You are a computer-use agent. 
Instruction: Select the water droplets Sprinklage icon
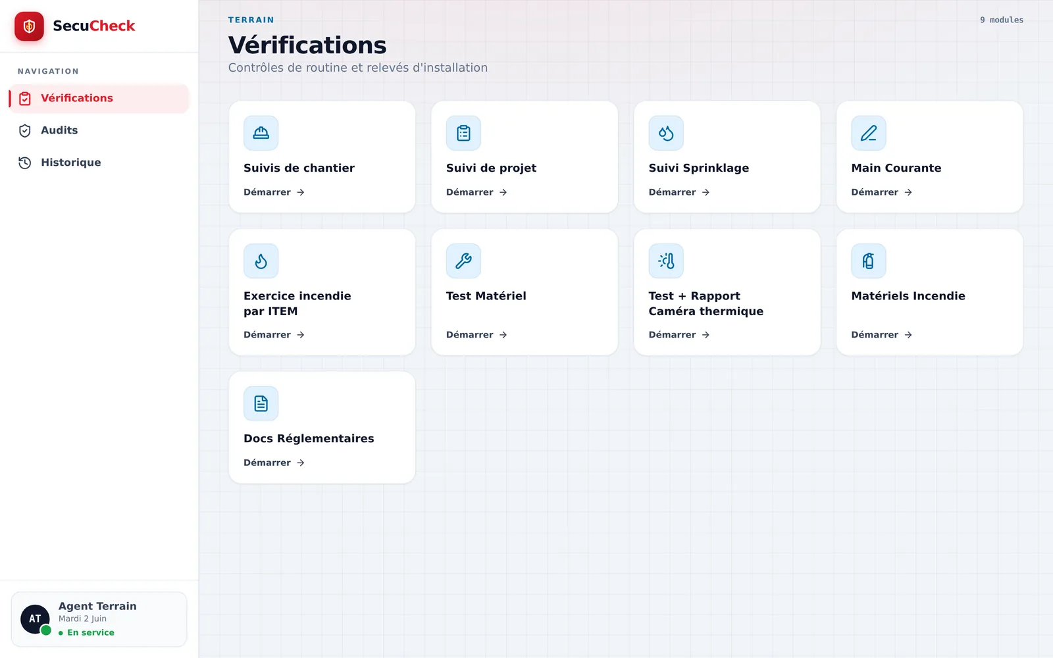tap(666, 133)
